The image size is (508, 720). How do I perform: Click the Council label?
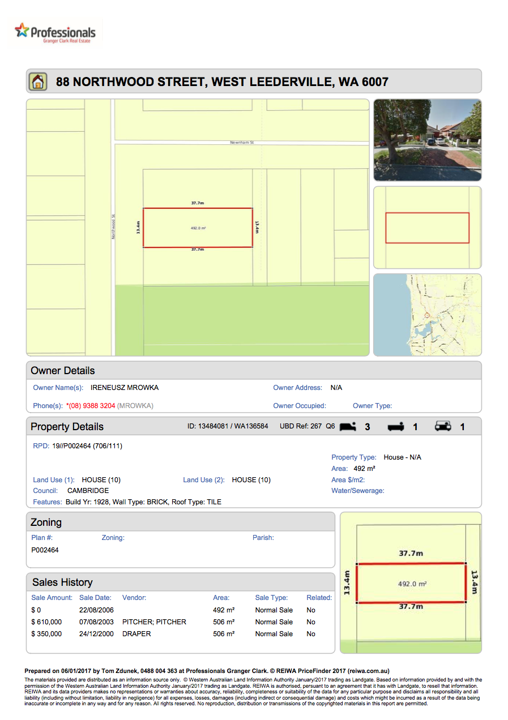point(45,491)
